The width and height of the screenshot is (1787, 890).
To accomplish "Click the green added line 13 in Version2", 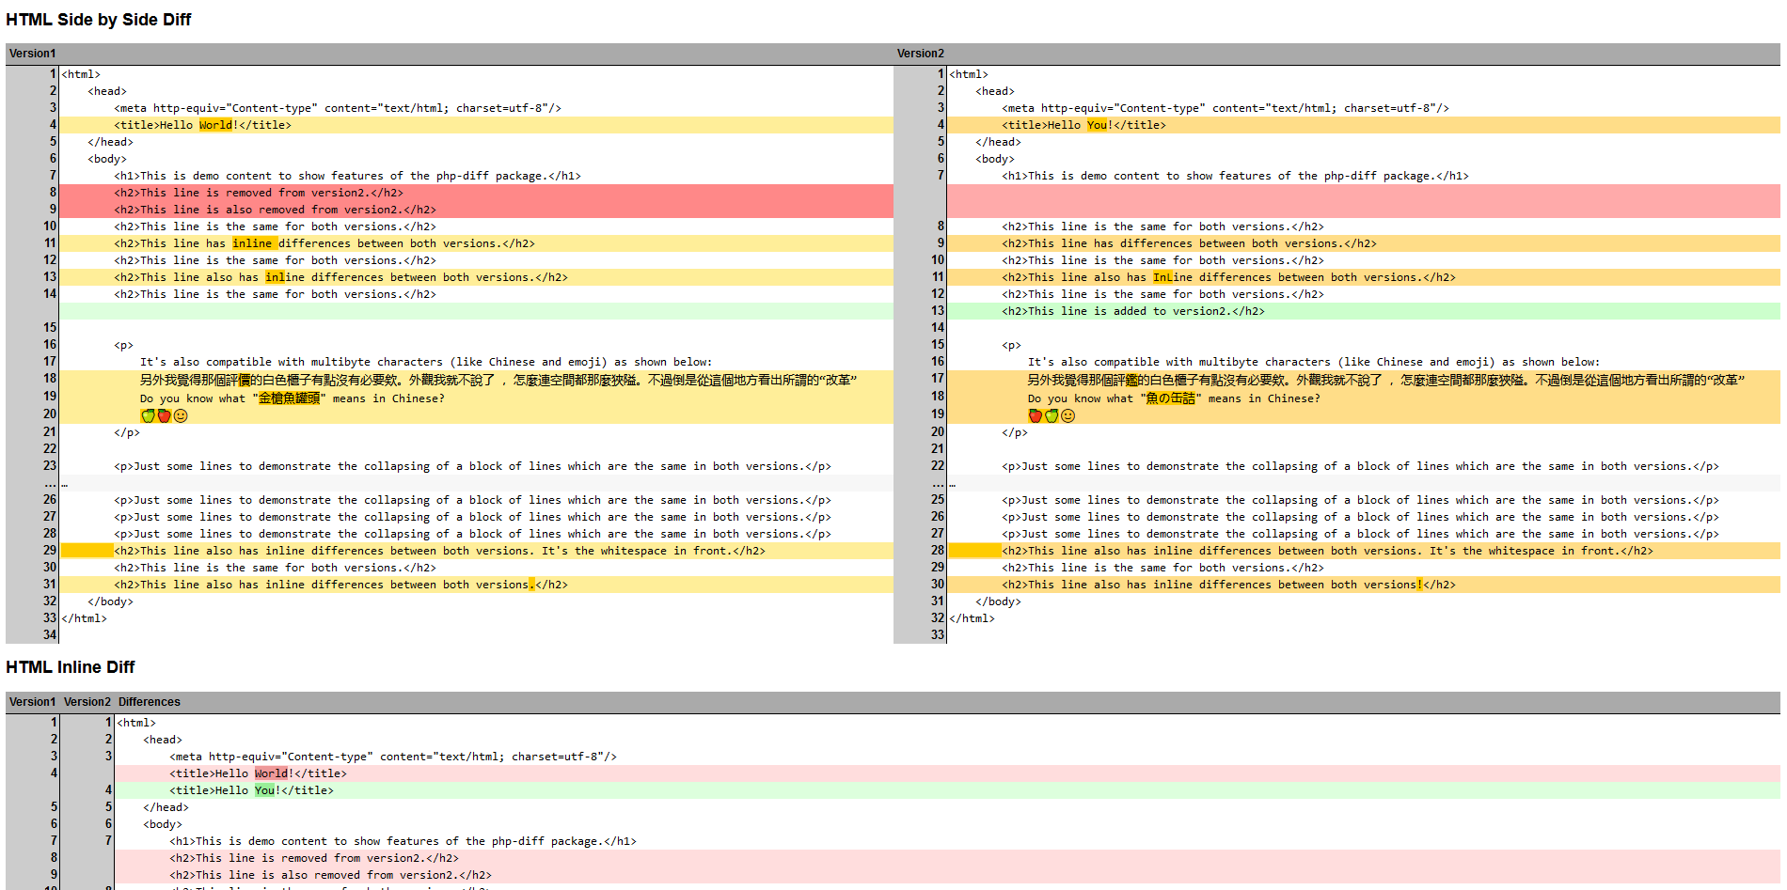I will [x=1132, y=311].
